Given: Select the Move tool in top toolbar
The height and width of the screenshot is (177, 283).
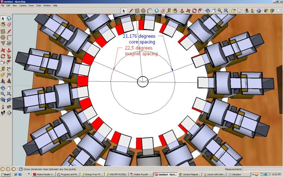Looking at the screenshot, I should click(188, 11).
